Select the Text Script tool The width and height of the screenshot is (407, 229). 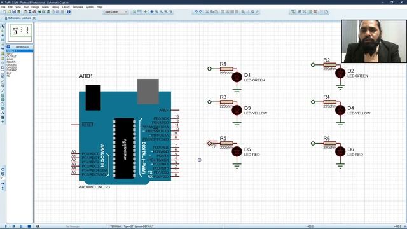(x=3, y=44)
